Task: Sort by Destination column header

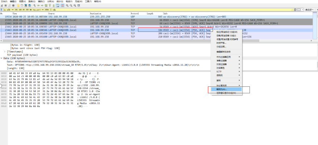Action: [x=110, y=14]
